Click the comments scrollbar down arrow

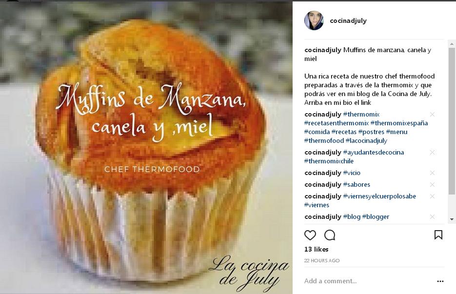tap(452, 219)
